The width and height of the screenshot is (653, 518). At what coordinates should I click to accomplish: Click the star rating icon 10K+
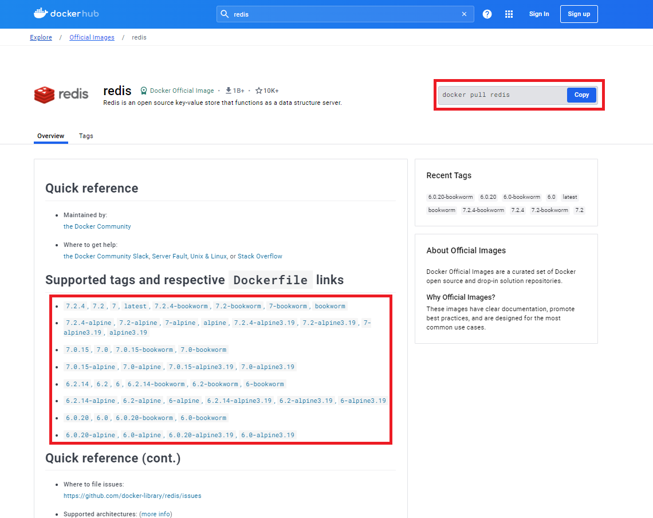(x=258, y=91)
